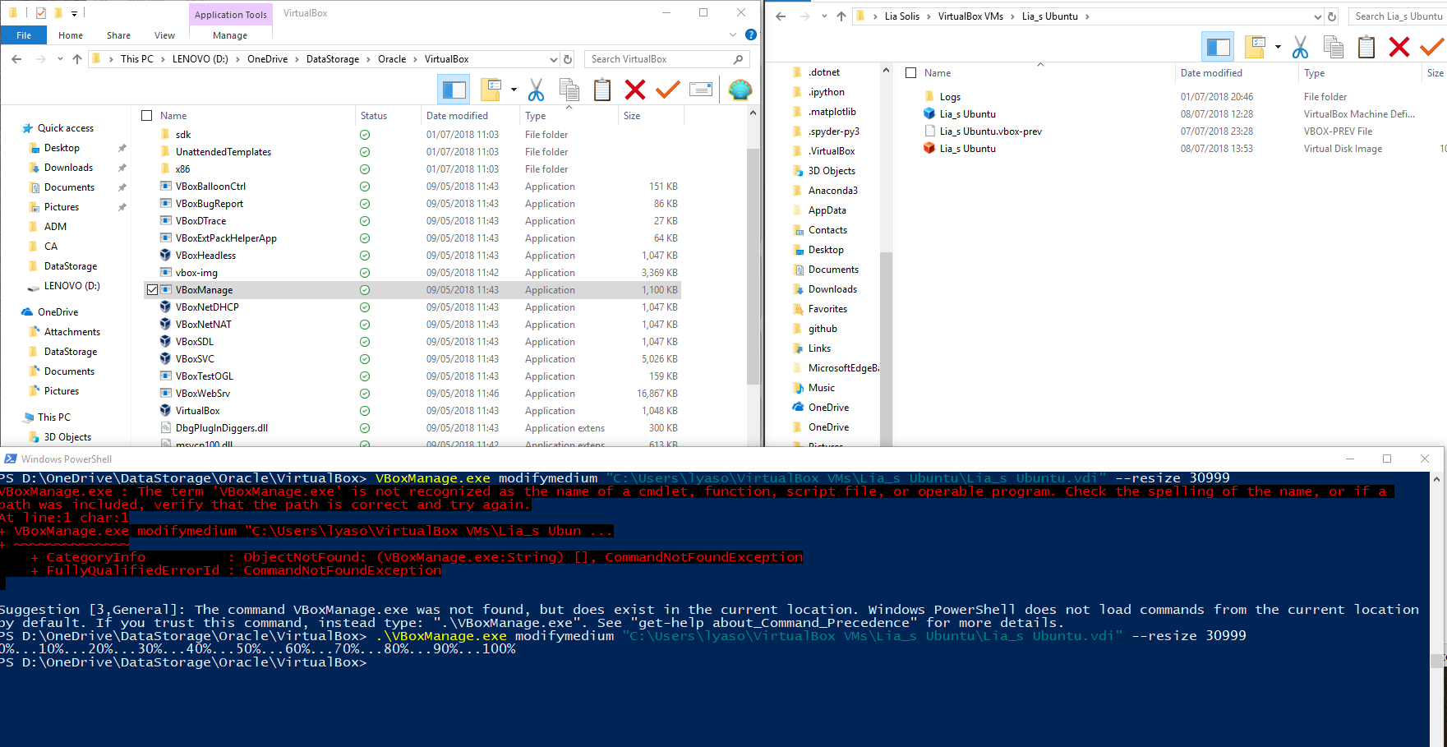Click Copy icon in VirtualBox folder window
1447x747 pixels.
point(569,90)
